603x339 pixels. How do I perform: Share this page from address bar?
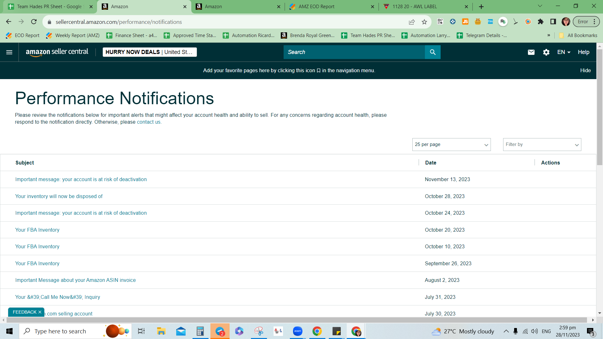pos(412,22)
